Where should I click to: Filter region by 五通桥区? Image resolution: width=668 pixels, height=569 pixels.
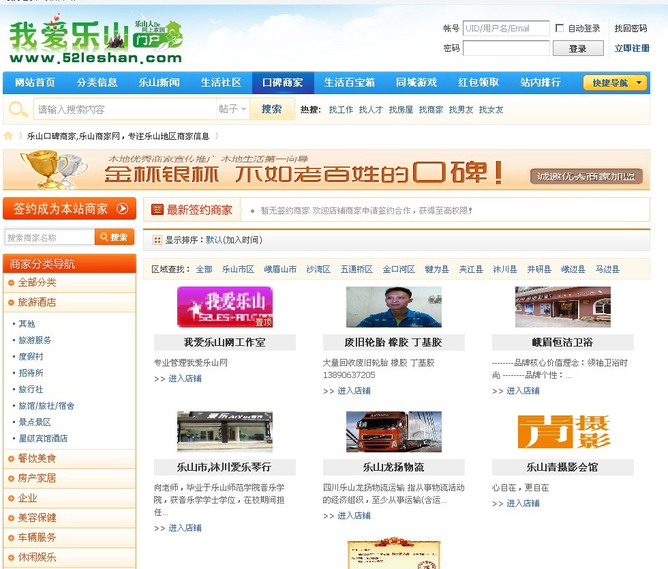[356, 269]
